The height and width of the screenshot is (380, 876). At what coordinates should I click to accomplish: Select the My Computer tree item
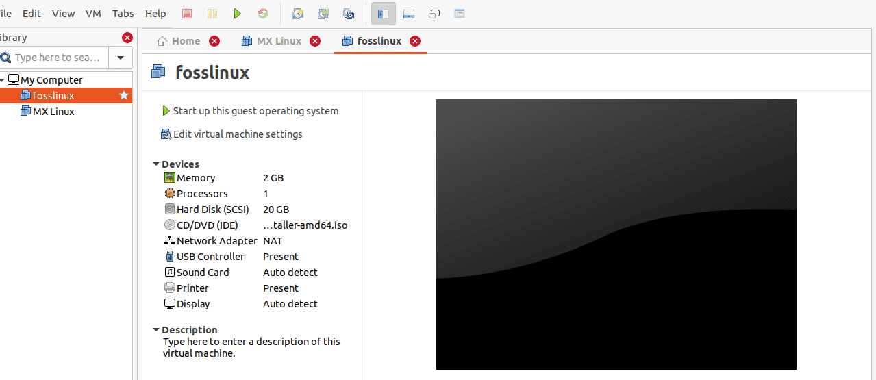coord(51,80)
